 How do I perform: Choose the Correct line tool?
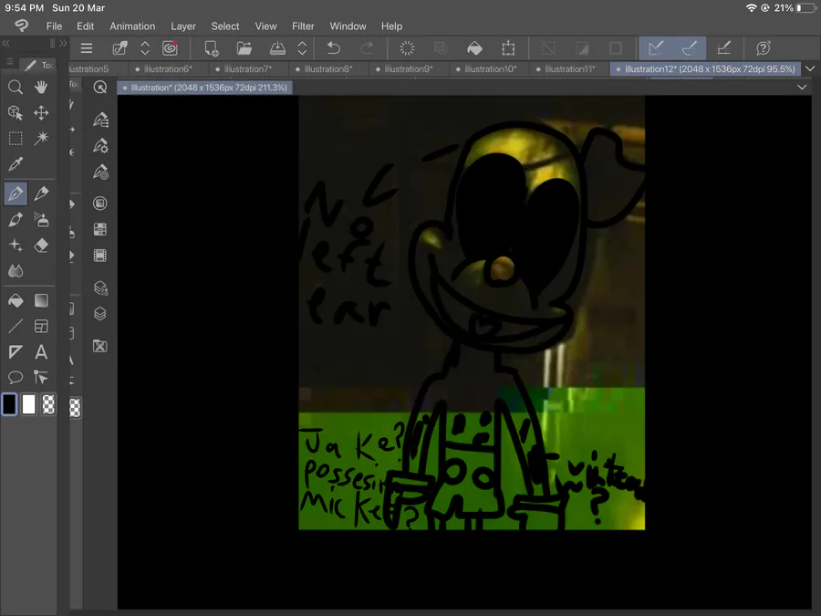point(41,377)
